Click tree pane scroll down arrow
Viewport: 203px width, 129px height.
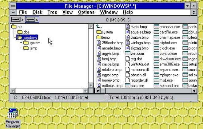[x=91, y=85]
